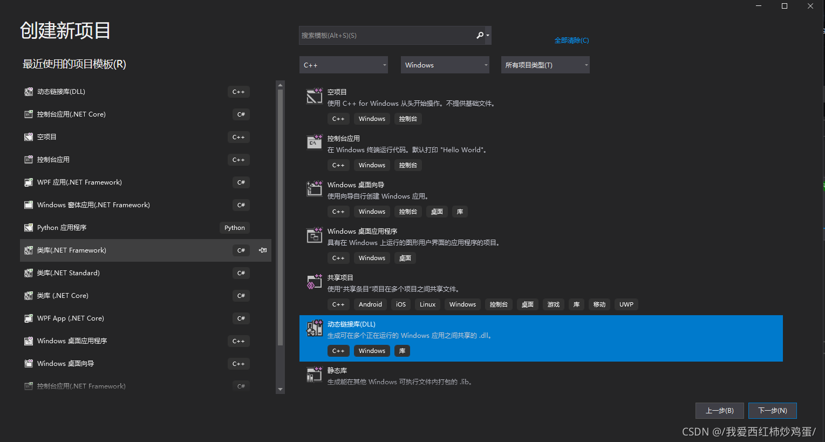825x442 pixels.
Task: Click the 下一步(N) button
Action: (x=773, y=411)
